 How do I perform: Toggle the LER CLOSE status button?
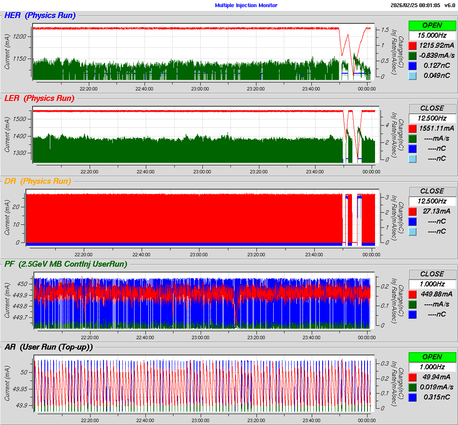(432, 108)
